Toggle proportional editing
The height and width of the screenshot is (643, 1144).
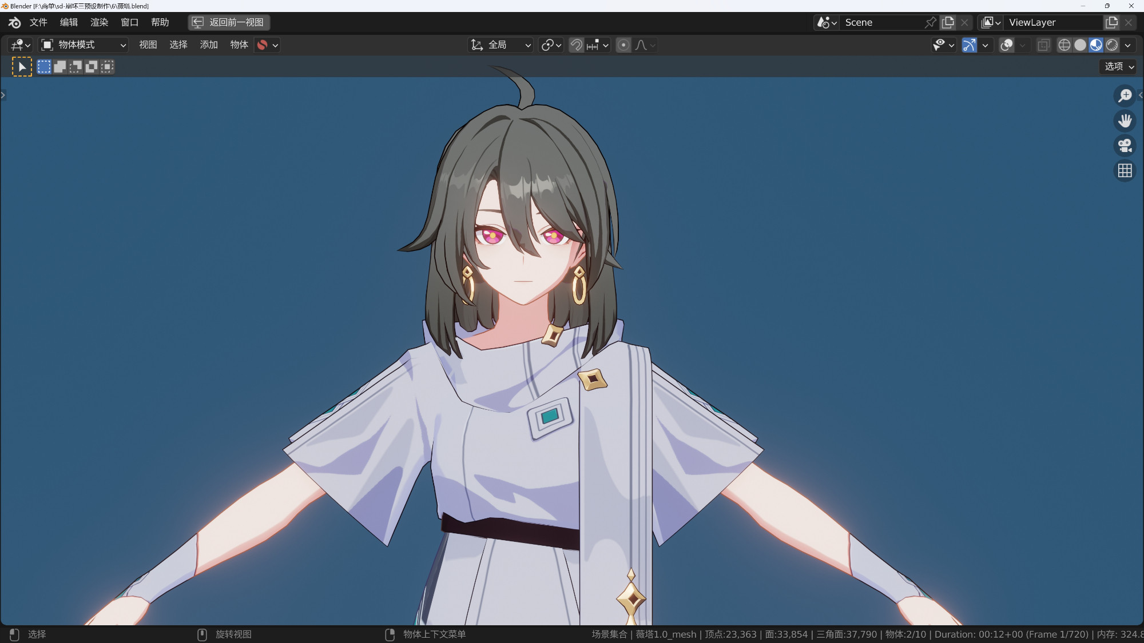click(x=623, y=45)
